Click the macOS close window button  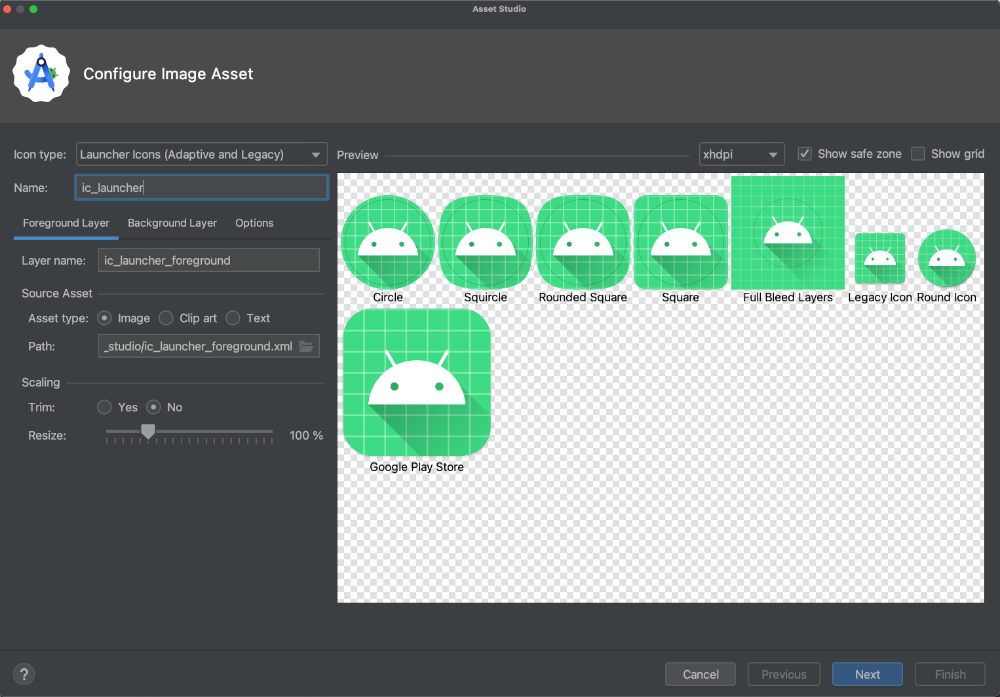pyautogui.click(x=7, y=9)
